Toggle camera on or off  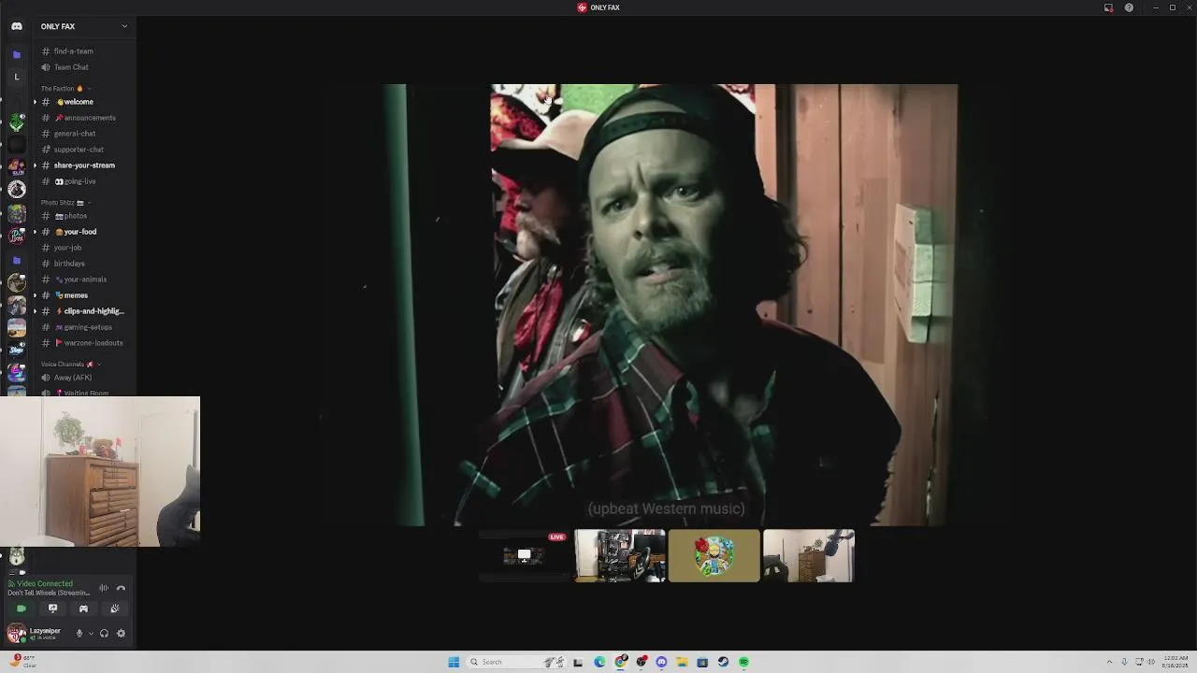pos(22,609)
